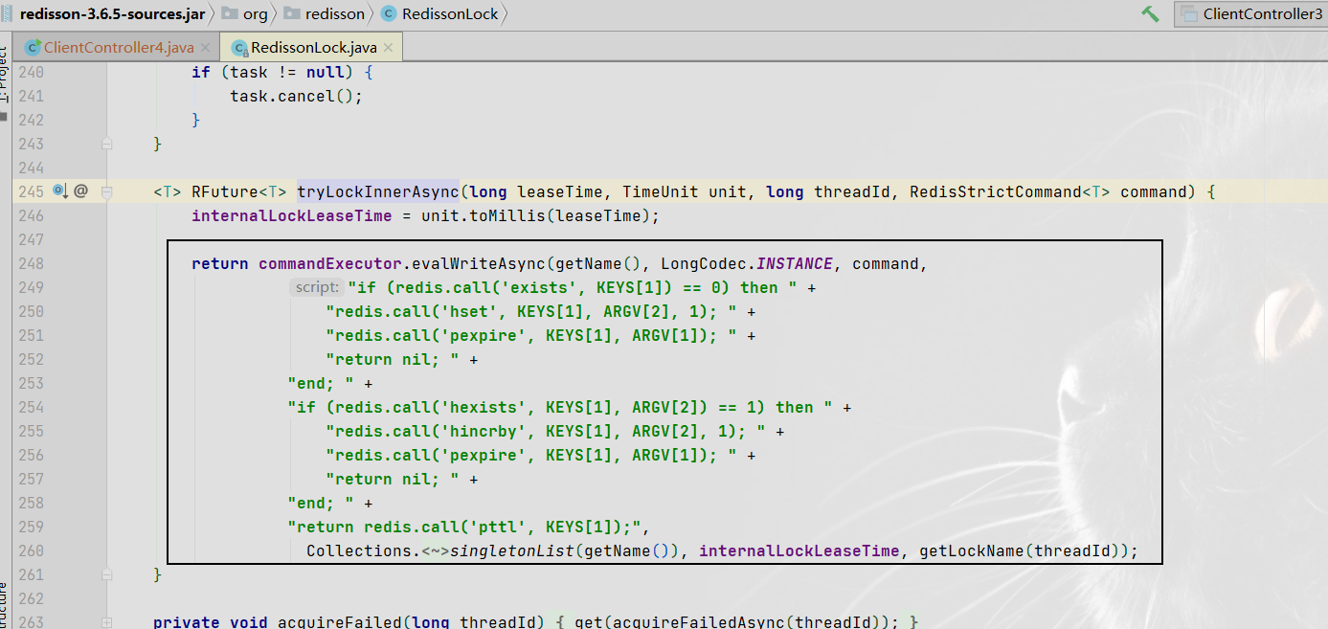
Task: Click the class icon beside RedissonLock breadcrumb
Action: [388, 13]
